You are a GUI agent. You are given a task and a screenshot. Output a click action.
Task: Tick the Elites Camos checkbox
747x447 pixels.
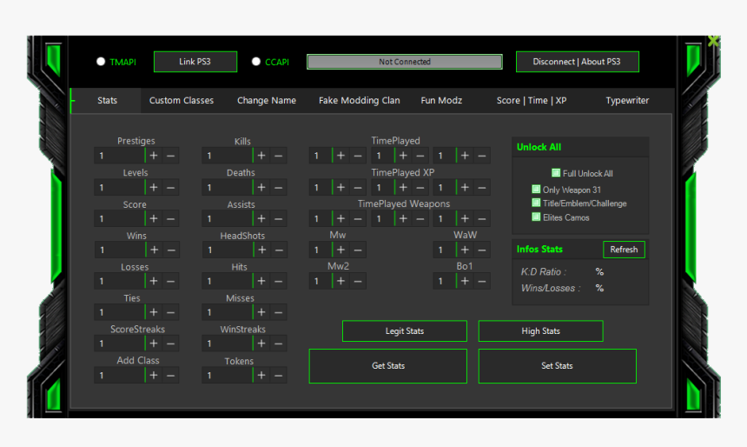pos(536,217)
